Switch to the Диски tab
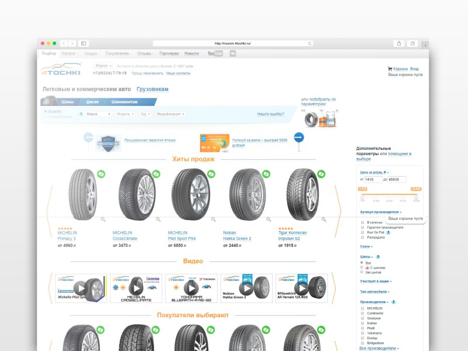 tap(92, 102)
